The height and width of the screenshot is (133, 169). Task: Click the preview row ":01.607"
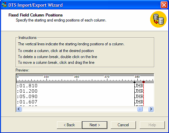click(27, 102)
